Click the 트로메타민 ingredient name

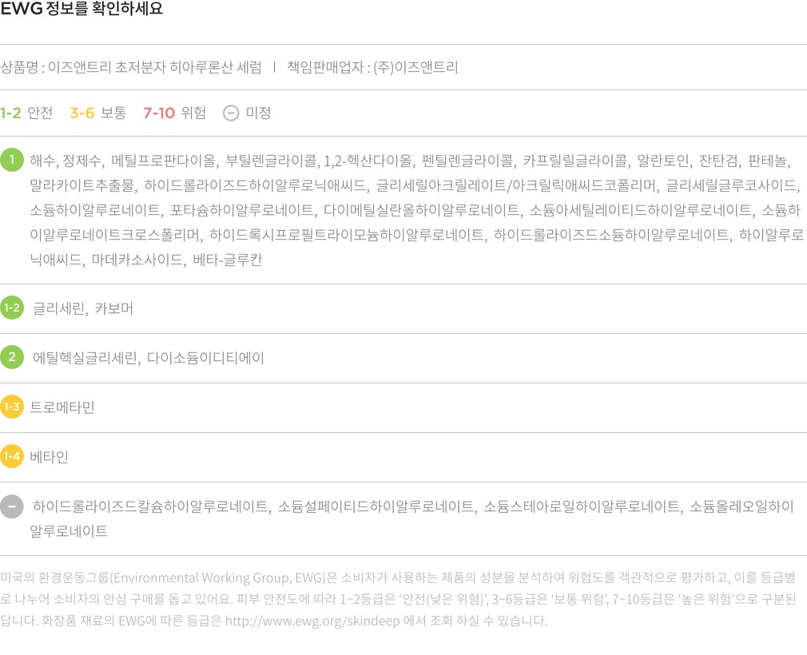62,407
